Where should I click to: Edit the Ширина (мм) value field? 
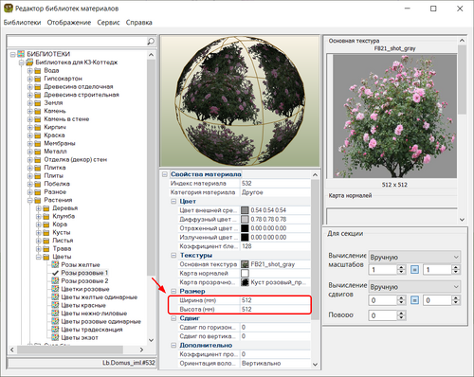(276, 300)
